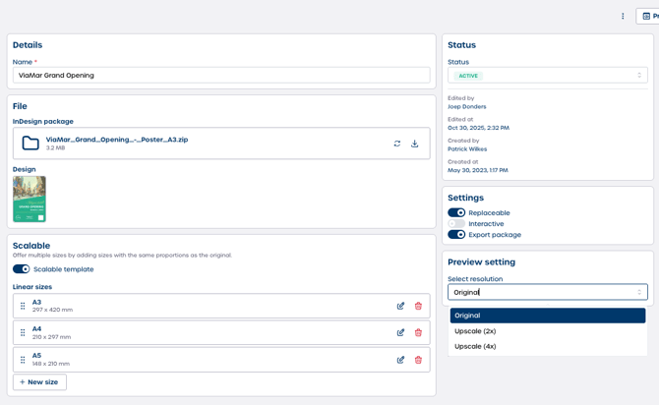Edit the A5 size entry
The width and height of the screenshot is (659, 405).
tap(400, 360)
